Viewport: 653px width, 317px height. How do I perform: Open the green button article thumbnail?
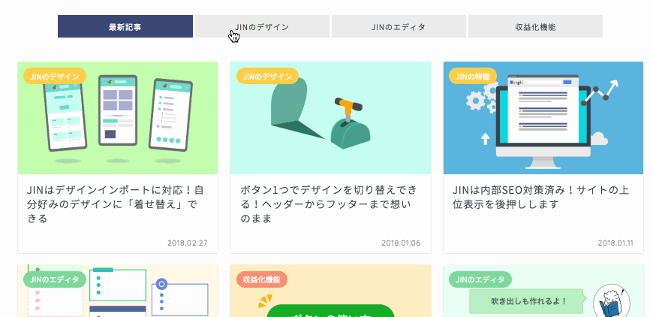330,291
